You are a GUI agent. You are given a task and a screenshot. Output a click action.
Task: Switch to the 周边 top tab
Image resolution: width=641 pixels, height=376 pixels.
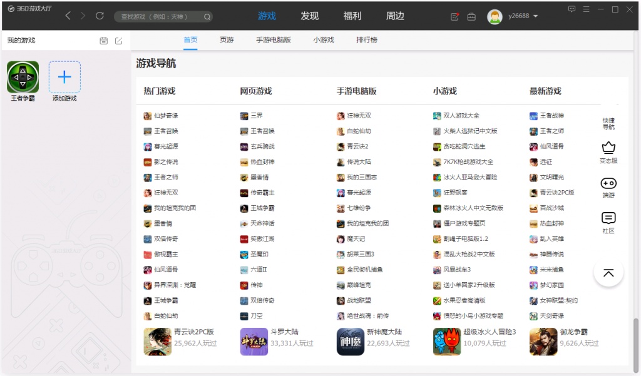(x=396, y=16)
